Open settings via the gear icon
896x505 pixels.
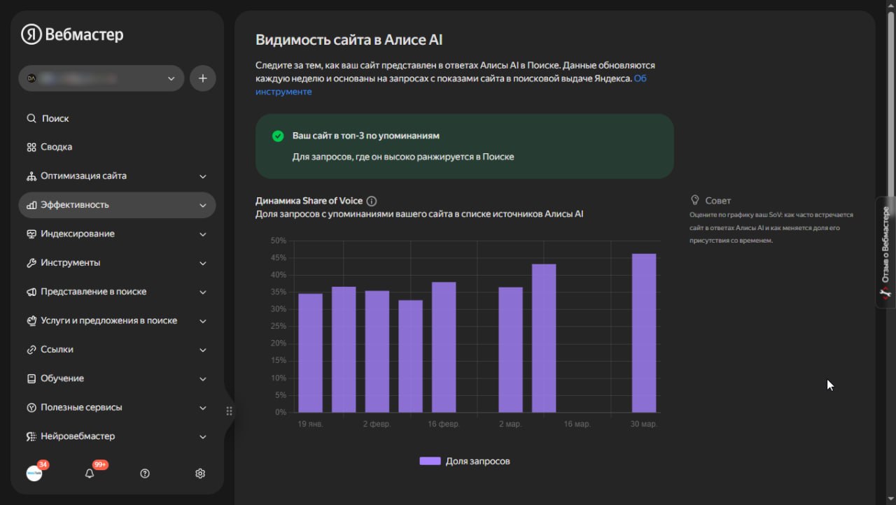200,474
